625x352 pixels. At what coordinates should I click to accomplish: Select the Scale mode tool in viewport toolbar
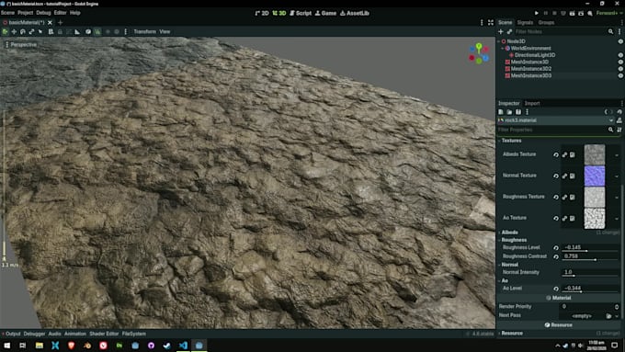[31, 31]
